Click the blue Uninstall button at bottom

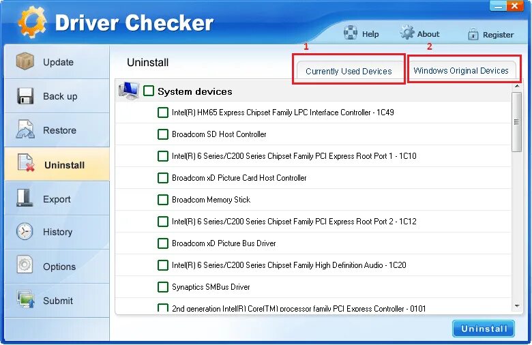pos(484,329)
